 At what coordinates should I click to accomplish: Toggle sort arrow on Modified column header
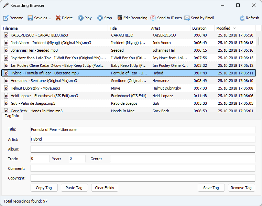234,28
